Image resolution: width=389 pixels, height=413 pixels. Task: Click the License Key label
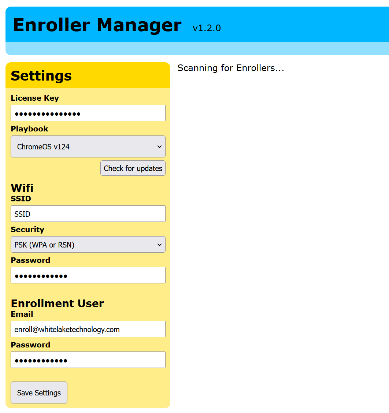[x=35, y=98]
